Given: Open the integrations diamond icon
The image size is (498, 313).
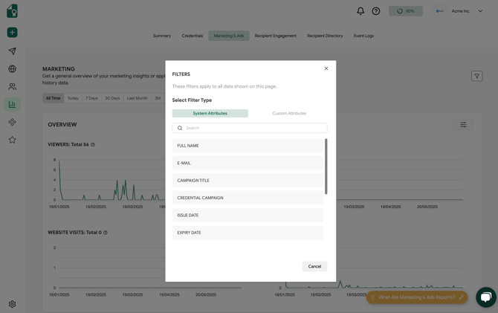Looking at the screenshot, I should click(12, 122).
